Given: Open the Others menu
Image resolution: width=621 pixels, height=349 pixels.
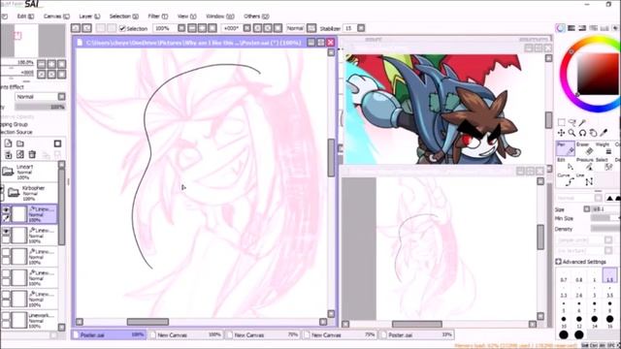Looking at the screenshot, I should point(256,16).
